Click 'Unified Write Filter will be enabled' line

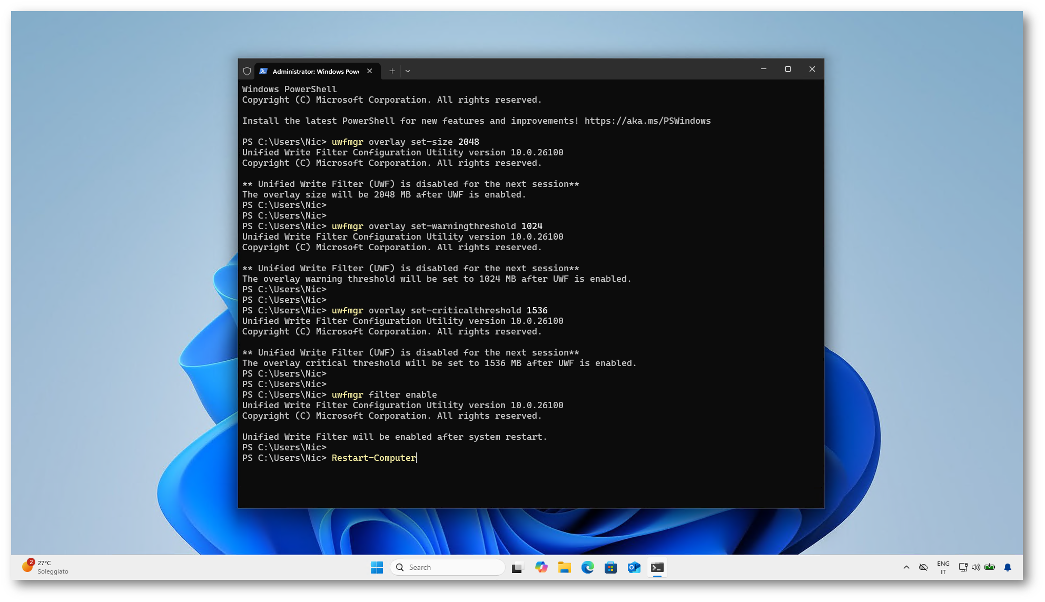395,437
